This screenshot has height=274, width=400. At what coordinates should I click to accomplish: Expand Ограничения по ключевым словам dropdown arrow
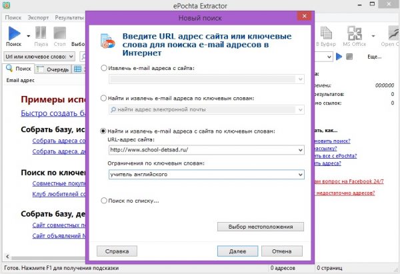coord(300,175)
